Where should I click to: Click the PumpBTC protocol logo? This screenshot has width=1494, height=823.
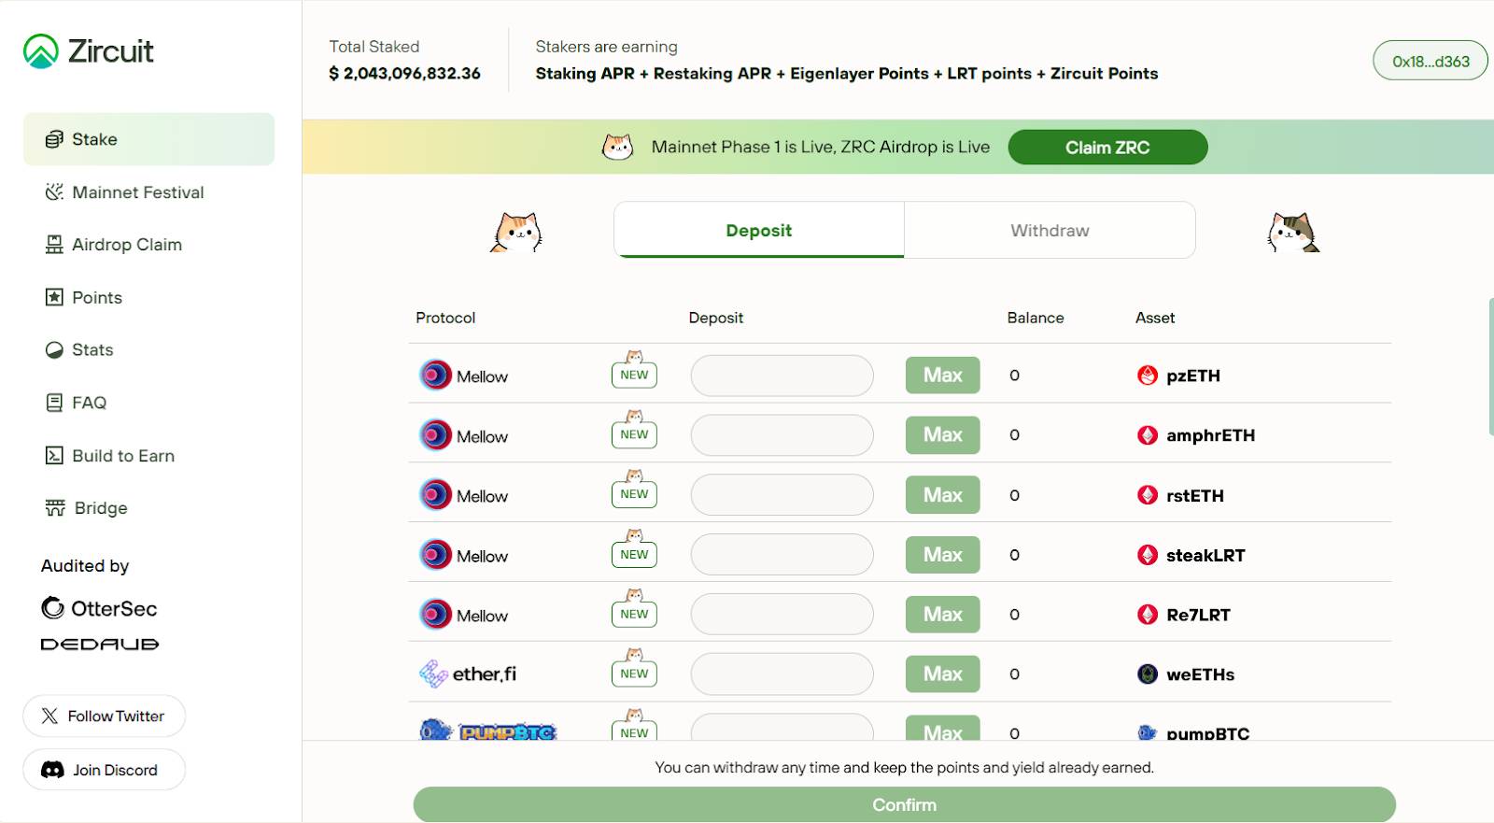487,731
